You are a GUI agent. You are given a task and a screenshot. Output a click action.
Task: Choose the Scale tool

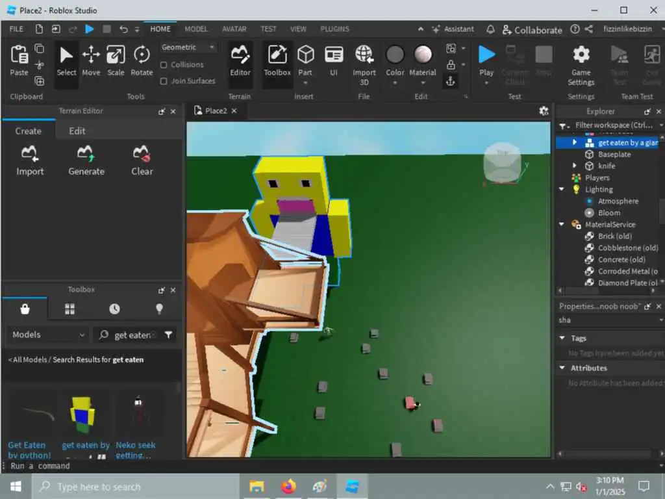tap(116, 62)
